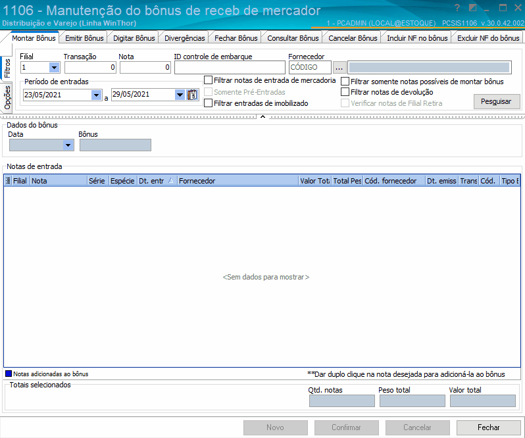
Task: Click the Fechar button
Action: click(x=489, y=427)
